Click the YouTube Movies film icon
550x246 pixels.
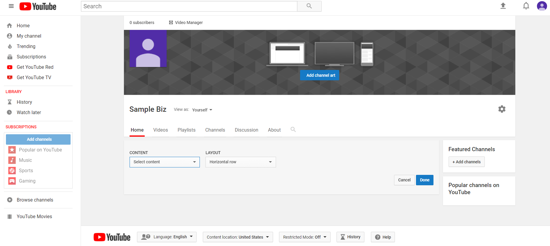[x=10, y=216]
